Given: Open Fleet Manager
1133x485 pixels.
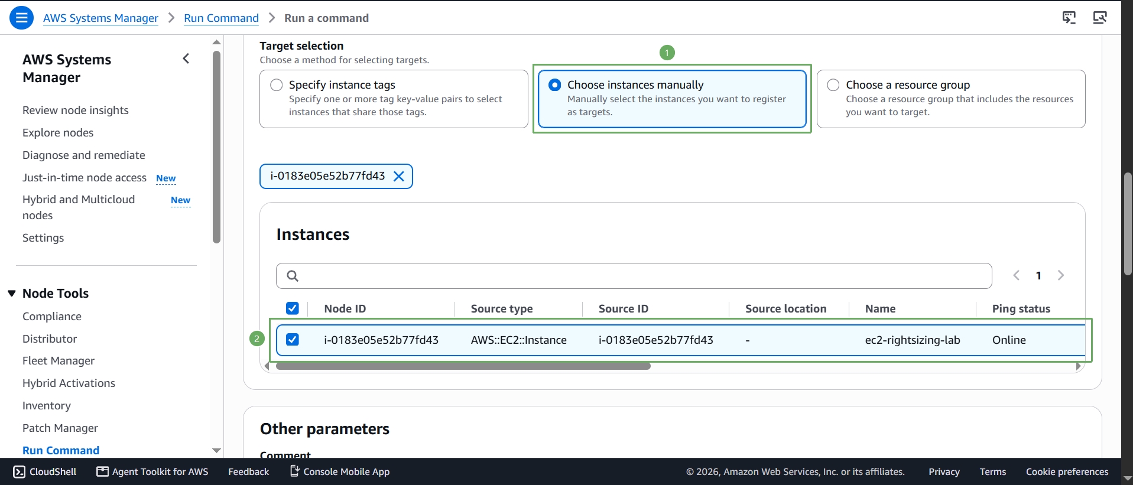Looking at the screenshot, I should 59,361.
